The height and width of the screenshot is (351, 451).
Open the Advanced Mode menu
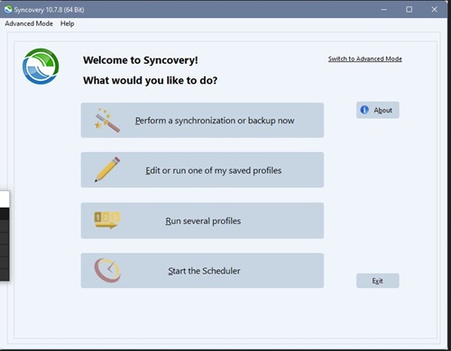point(29,23)
